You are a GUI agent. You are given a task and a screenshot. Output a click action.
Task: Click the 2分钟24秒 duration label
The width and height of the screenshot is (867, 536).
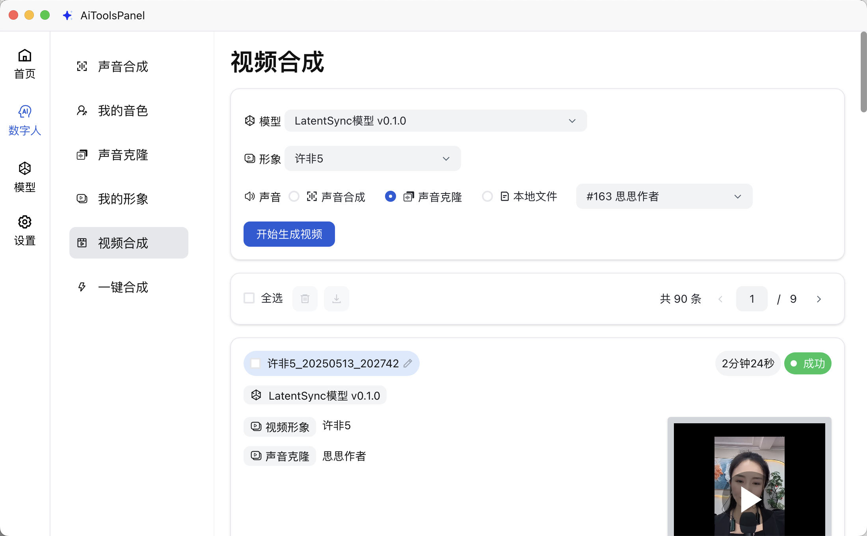[748, 363]
